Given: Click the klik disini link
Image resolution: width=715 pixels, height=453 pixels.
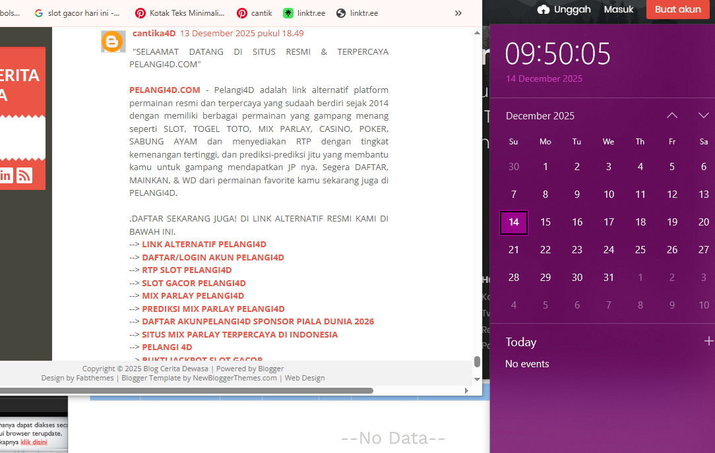Looking at the screenshot, I should (34, 442).
